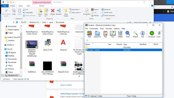Click the up-one-level arrow in WinRAR
The height and width of the screenshot is (98, 174).
click(x=87, y=40)
